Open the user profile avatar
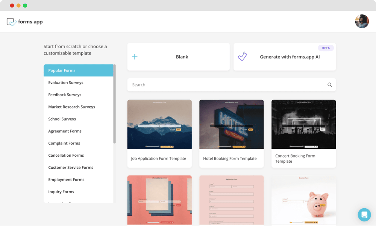This screenshot has width=376, height=226. [362, 21]
